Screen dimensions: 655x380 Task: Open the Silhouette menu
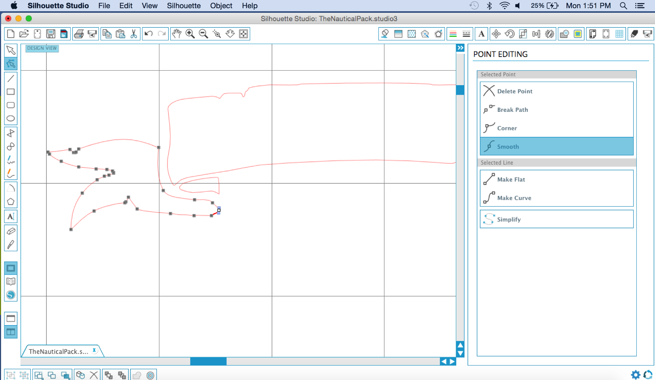[x=184, y=6]
